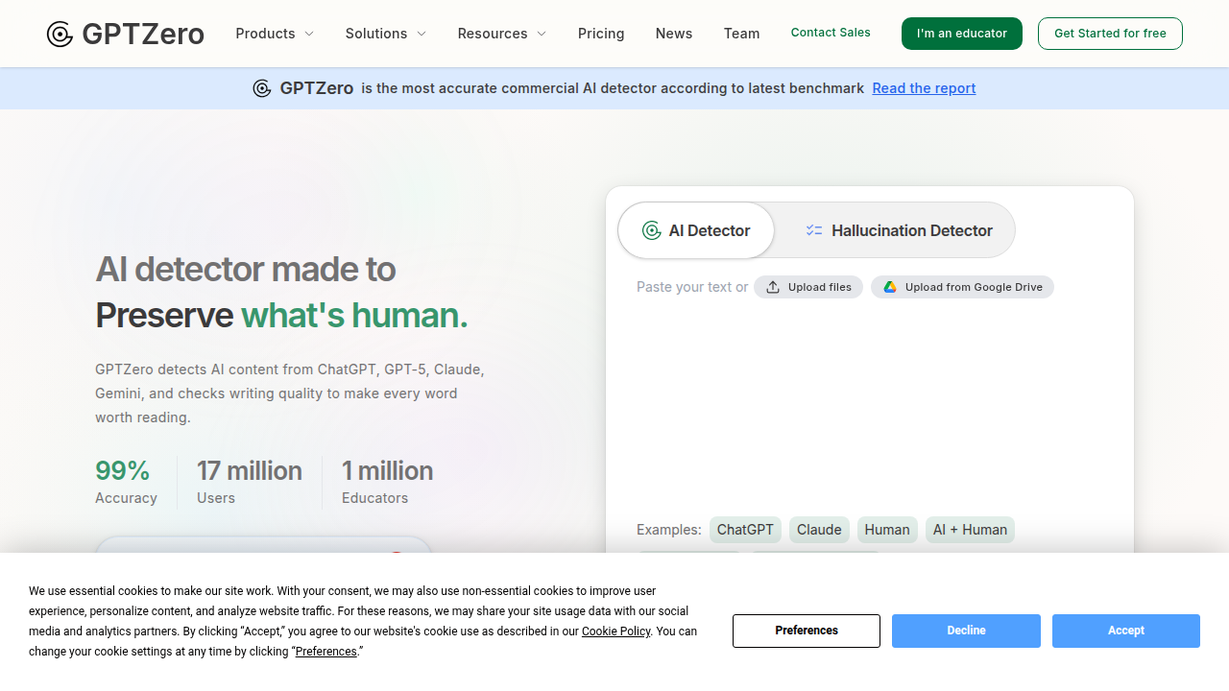Click the Hallucination Detector checklist icon

coord(814,230)
